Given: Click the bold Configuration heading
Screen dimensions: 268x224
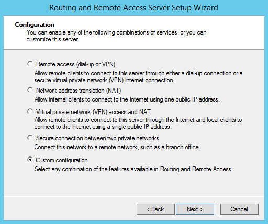Looking at the screenshot, I should point(35,25).
